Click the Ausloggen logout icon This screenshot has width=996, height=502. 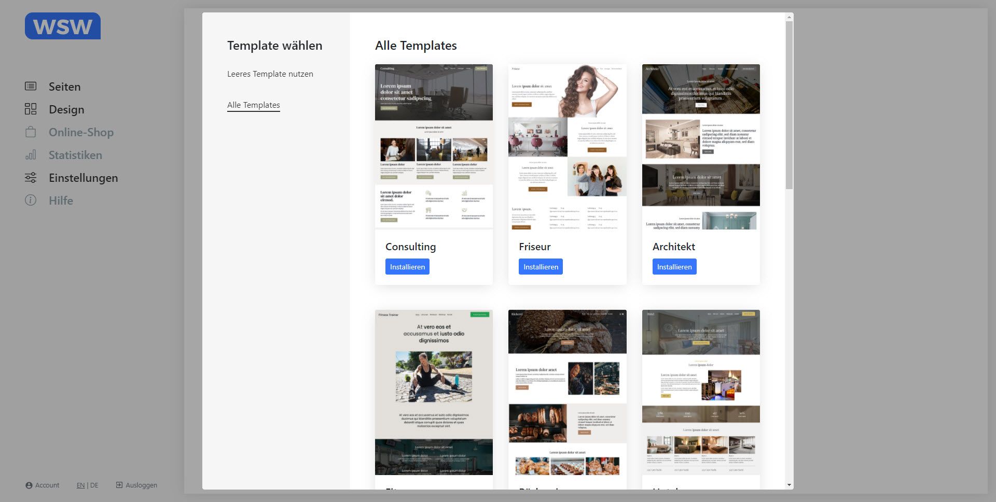pos(119,485)
